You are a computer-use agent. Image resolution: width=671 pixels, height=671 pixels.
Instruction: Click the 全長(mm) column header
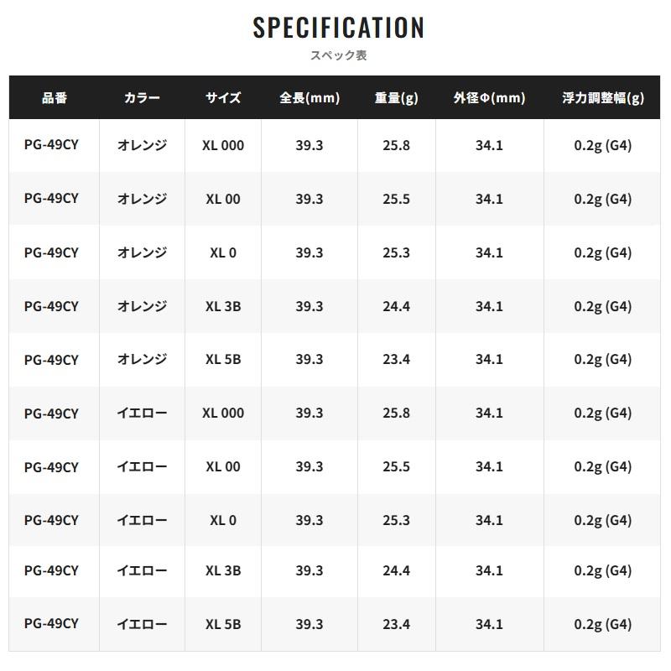click(309, 97)
